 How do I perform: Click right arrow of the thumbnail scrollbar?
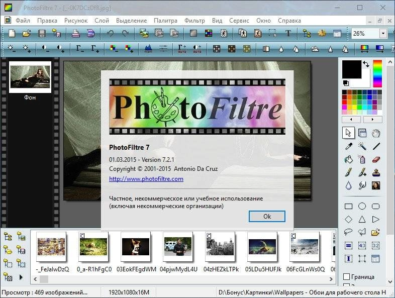click(331, 279)
